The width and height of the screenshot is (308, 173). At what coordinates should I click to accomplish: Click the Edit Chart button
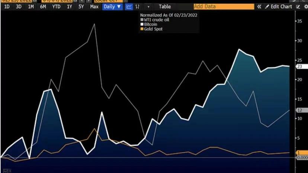[281, 7]
